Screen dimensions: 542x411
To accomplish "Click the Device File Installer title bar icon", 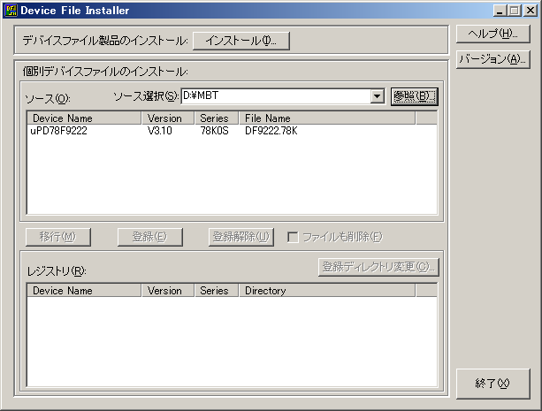I will pos(11,11).
